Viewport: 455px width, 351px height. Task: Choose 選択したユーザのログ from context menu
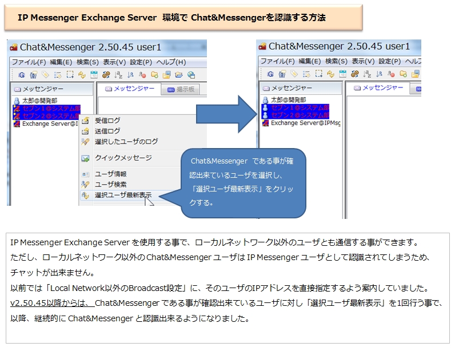(126, 141)
